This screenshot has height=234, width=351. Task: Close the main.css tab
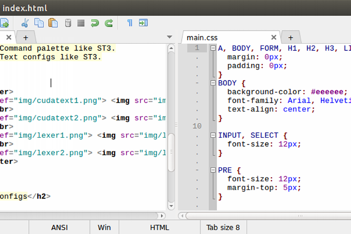274,37
